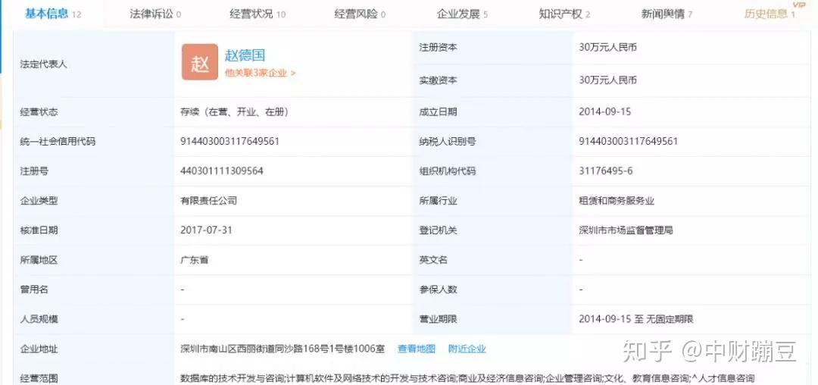Select registration authority 深圳市市场监督管理局

(626, 230)
